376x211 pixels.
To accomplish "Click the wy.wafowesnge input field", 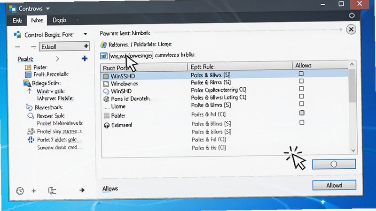I will 131,56.
